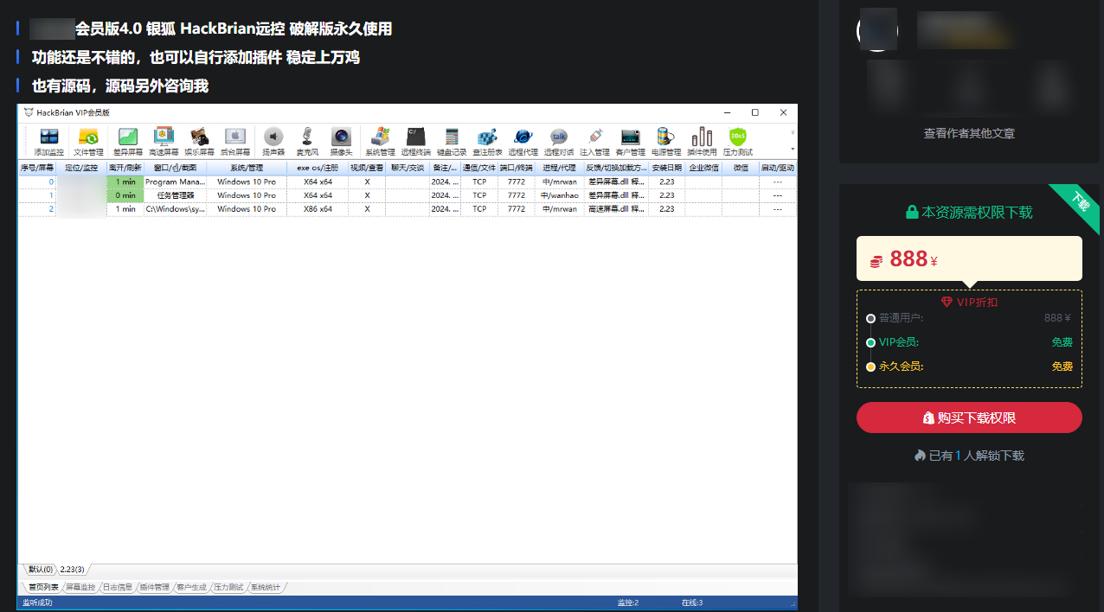Click the 下载 green corner ribbon
Viewport: 1104px width, 612px height.
click(x=1077, y=207)
